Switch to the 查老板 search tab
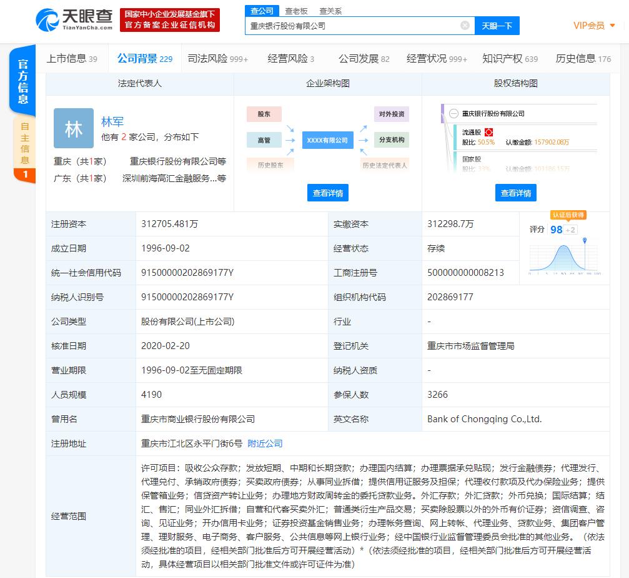The image size is (629, 578). click(x=296, y=11)
